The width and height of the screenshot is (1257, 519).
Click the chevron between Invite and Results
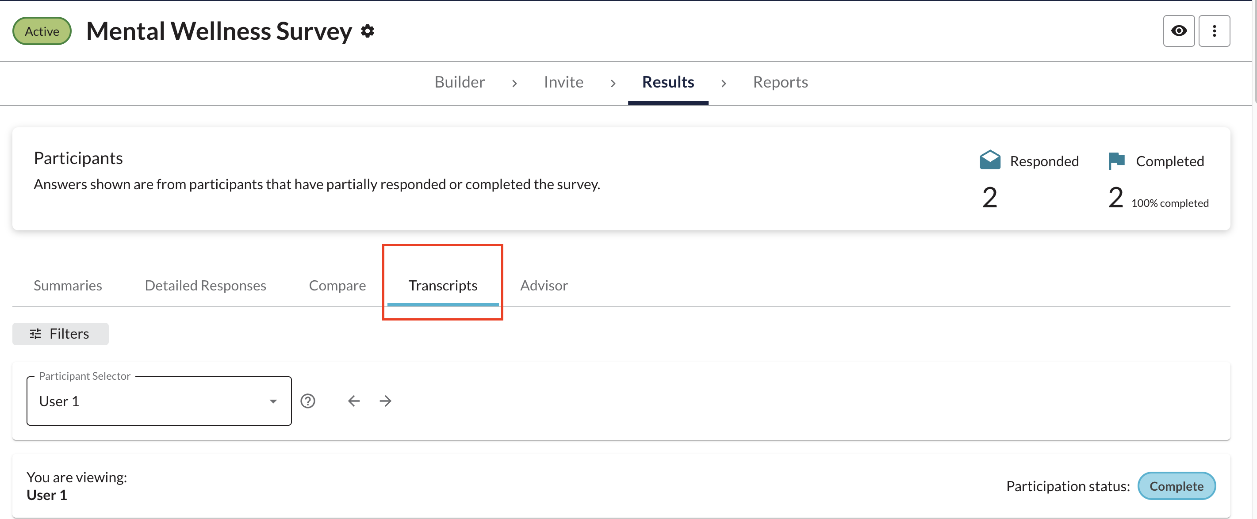(613, 84)
